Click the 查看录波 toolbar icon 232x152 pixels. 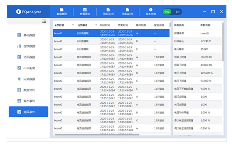click(85, 12)
